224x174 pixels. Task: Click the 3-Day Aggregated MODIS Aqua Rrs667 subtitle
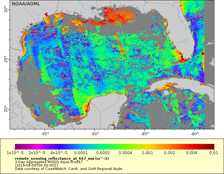(x=49, y=162)
